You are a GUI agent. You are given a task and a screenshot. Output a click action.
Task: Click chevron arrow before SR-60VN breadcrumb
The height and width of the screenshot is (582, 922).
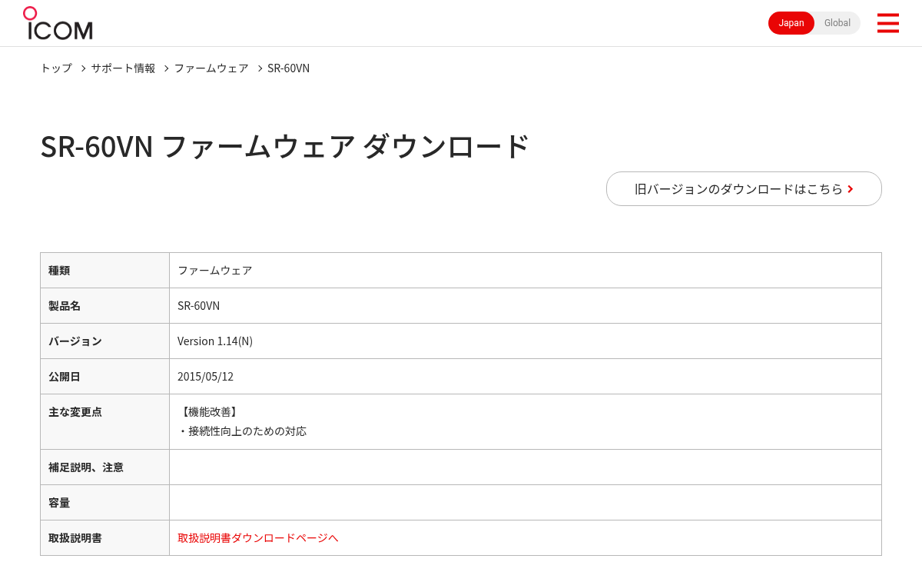(260, 68)
